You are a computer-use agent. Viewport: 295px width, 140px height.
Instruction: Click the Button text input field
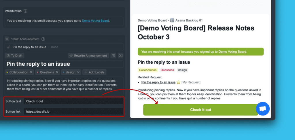pos(73,101)
